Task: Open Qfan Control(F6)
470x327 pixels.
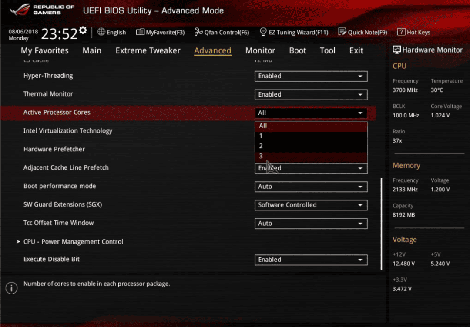Action: point(222,32)
